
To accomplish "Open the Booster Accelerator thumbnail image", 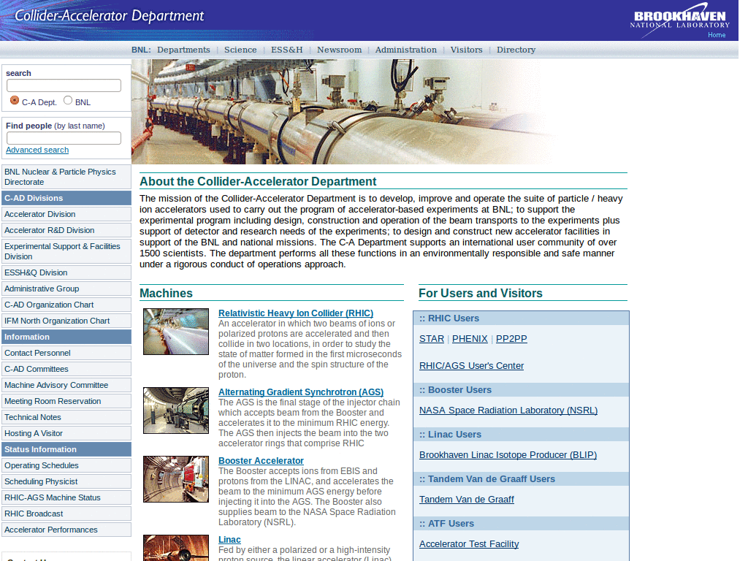I will (x=176, y=479).
